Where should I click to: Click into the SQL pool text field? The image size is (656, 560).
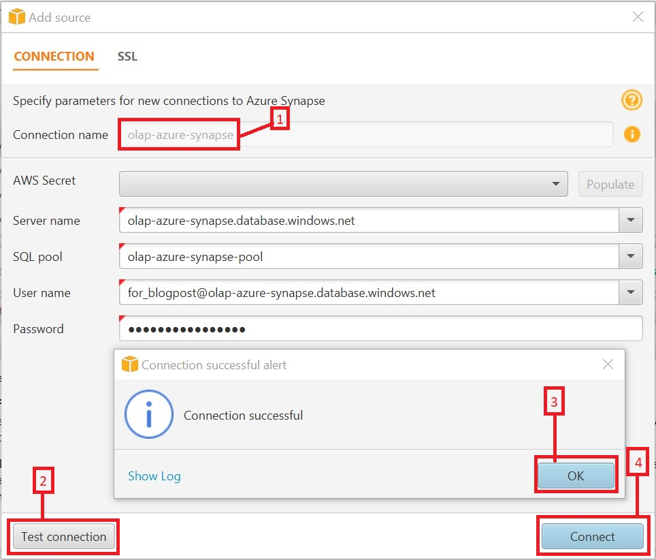[369, 256]
